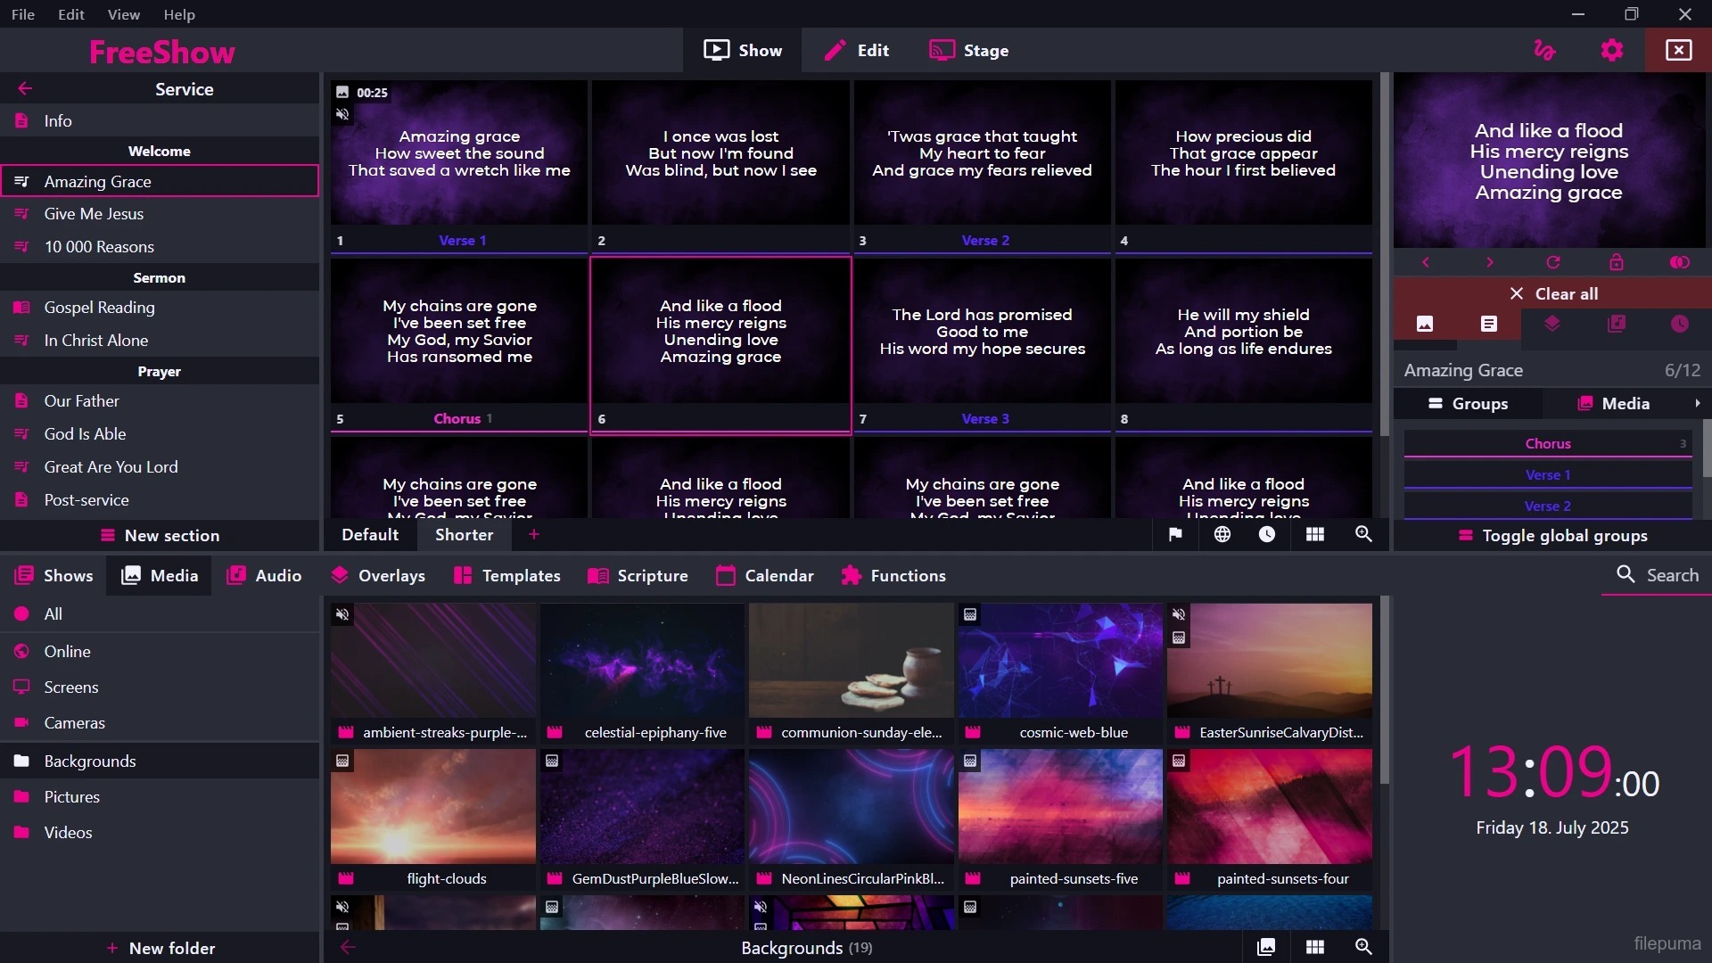Expand the arrow next to the Media tab
The width and height of the screenshot is (1712, 963).
click(1697, 404)
